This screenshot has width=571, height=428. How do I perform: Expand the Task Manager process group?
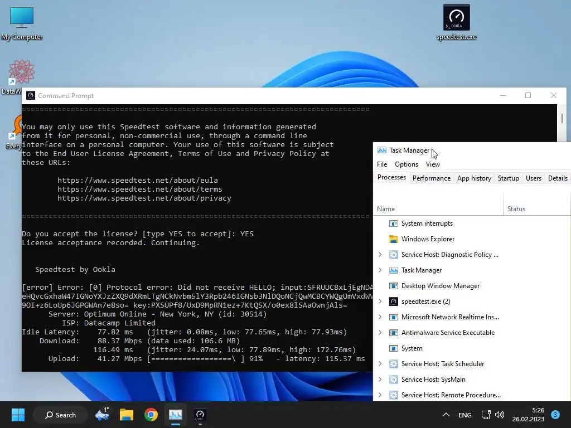click(380, 270)
